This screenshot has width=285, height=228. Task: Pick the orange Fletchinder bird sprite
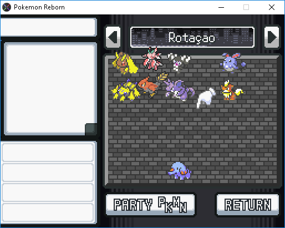click(x=152, y=85)
